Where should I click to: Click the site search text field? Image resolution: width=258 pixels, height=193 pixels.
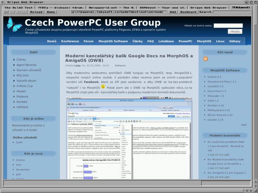[x=228, y=25]
